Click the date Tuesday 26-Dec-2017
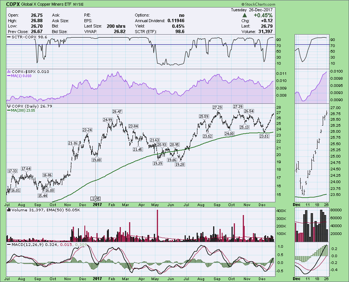Viewport: 349px width, 282px height. [x=251, y=10]
